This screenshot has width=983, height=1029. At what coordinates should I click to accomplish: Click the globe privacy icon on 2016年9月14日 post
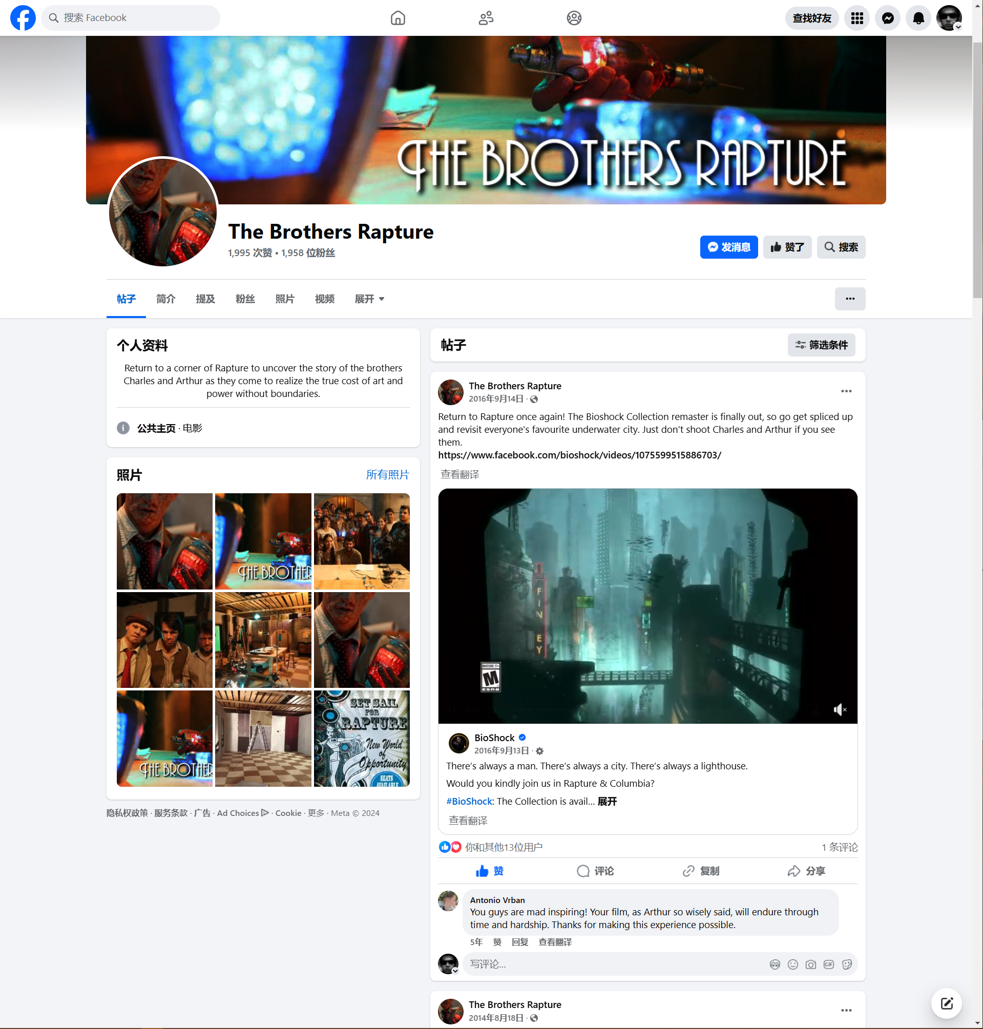tap(534, 399)
